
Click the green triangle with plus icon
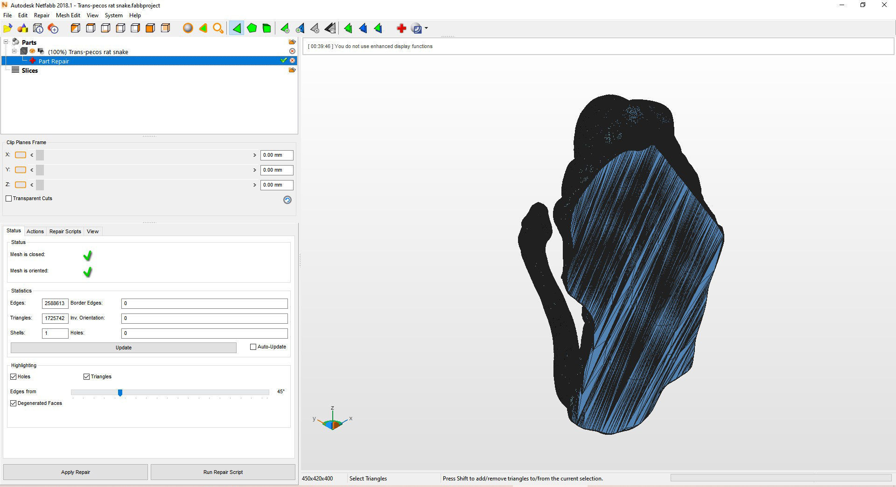point(285,28)
